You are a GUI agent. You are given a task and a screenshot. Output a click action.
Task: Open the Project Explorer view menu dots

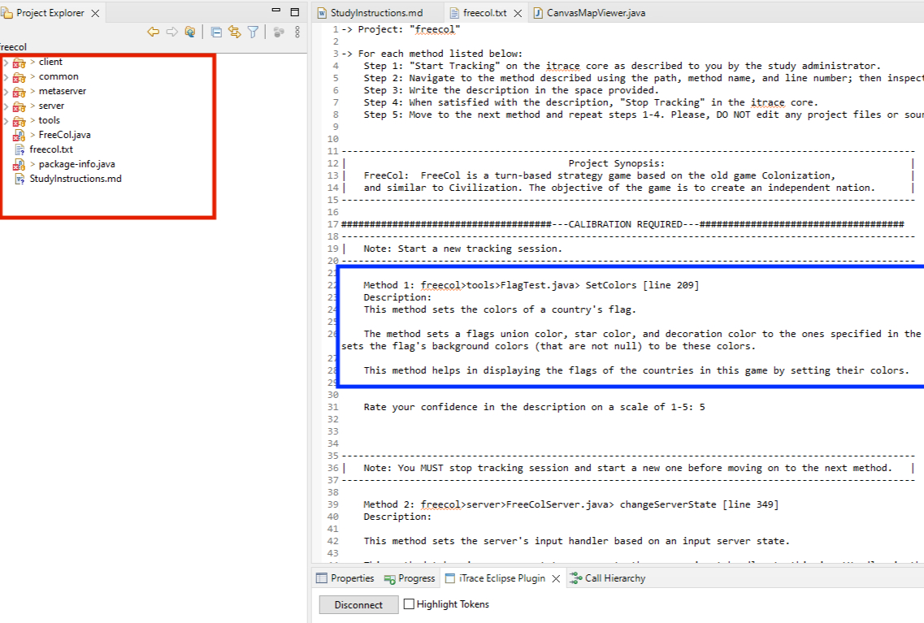pyautogui.click(x=297, y=32)
